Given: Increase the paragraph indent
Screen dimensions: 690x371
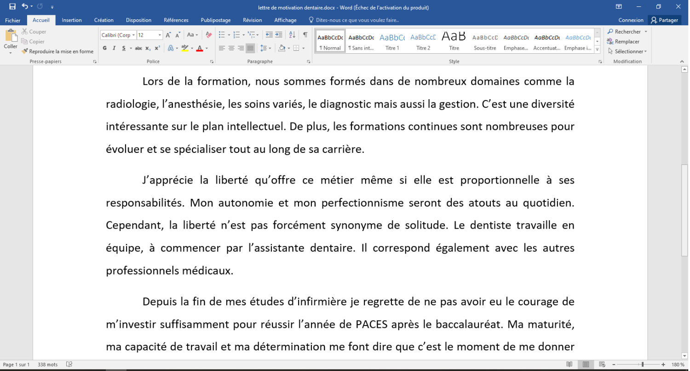Looking at the screenshot, I should pos(279,35).
